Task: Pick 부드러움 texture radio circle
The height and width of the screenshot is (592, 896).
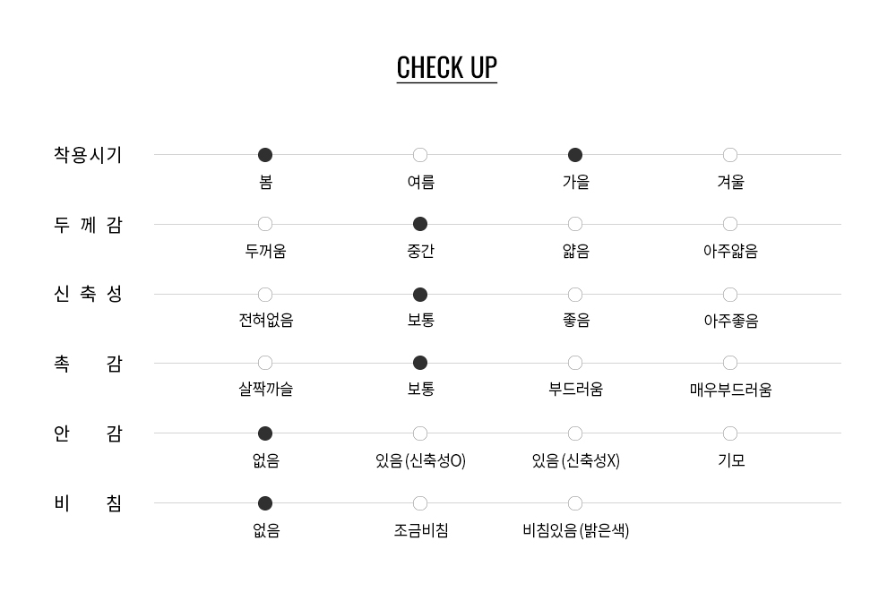Action: pyautogui.click(x=575, y=363)
